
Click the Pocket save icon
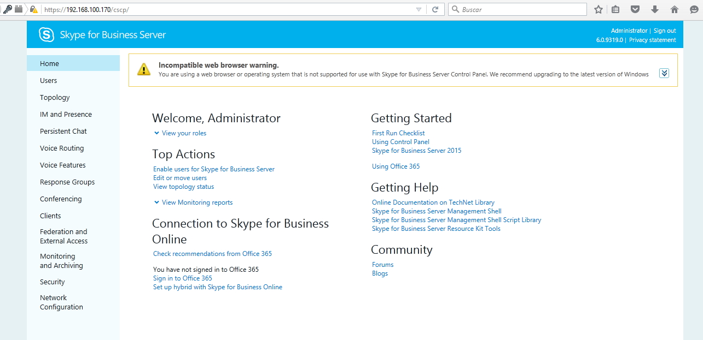[635, 9]
